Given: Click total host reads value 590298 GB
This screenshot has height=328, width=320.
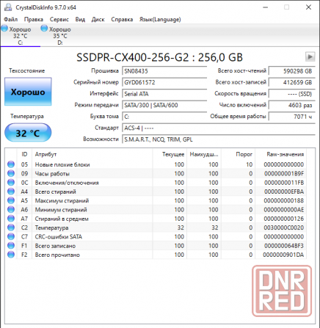Looking at the screenshot, I should (292, 71).
